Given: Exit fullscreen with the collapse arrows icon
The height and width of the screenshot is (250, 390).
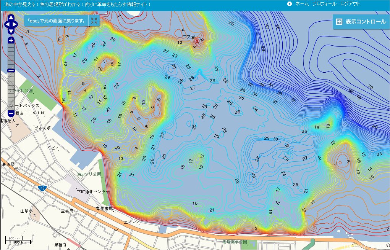Looking at the screenshot, I should pos(94,21).
